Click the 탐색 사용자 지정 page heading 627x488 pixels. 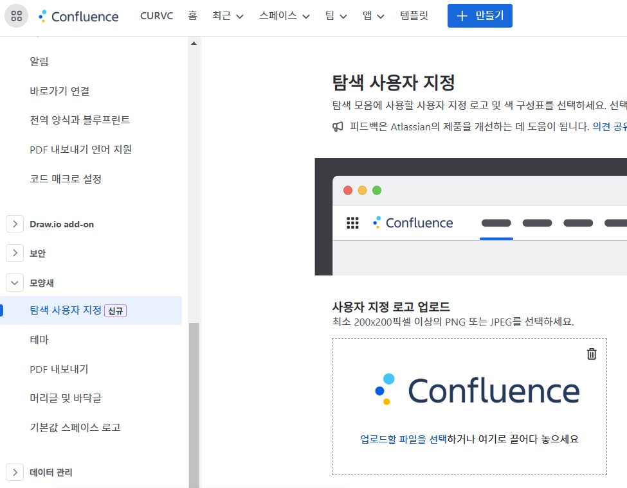point(394,83)
